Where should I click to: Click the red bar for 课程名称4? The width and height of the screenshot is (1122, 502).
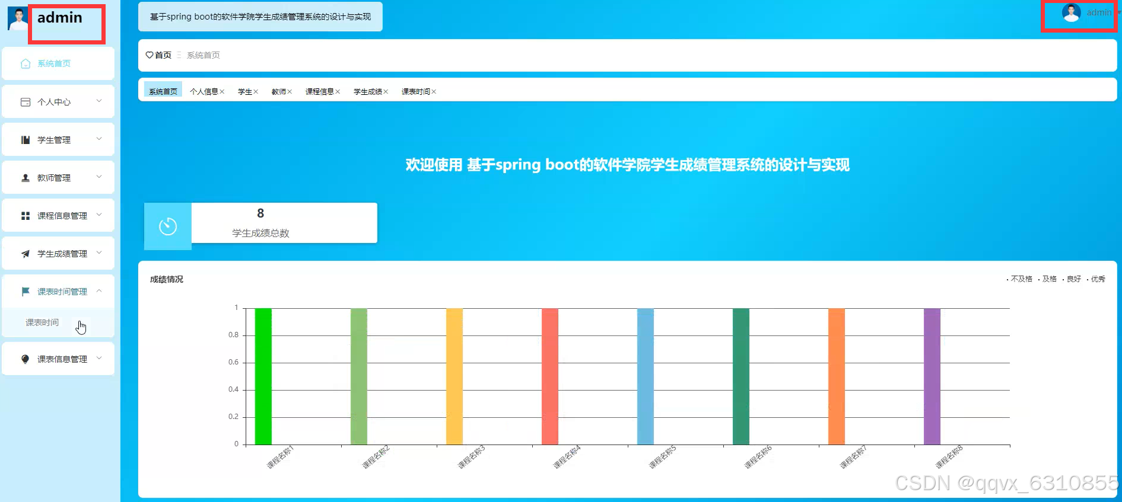click(x=550, y=376)
